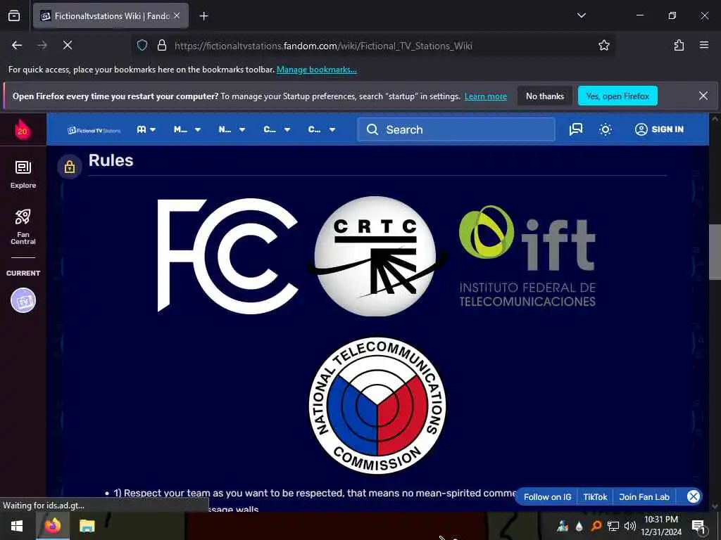The image size is (721, 540).
Task: Stop loading the page
Action: (68, 45)
